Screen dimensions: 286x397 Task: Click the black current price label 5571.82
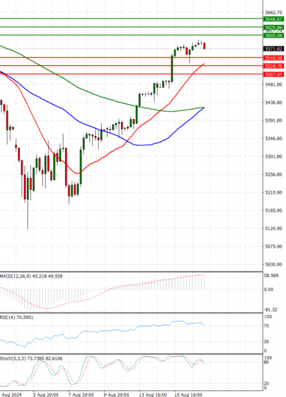pyautogui.click(x=273, y=49)
